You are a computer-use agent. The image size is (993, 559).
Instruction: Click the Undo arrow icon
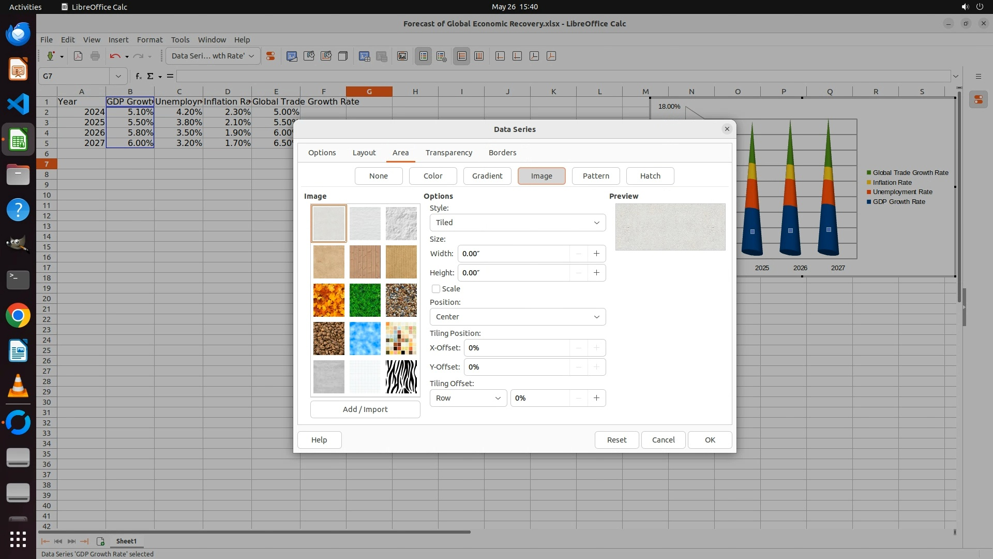115,56
